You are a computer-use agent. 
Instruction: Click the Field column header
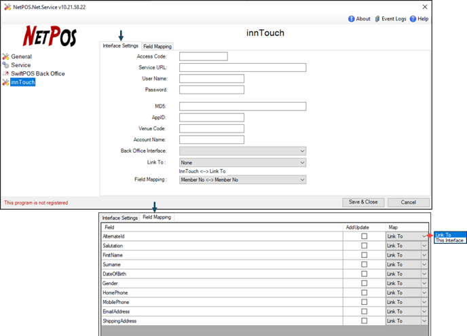(222, 227)
